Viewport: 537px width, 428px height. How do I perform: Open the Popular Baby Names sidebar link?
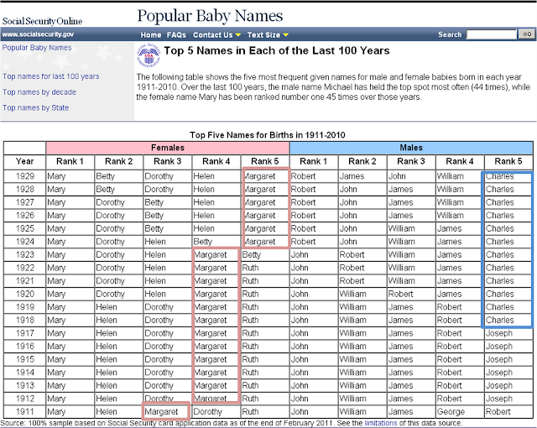coord(37,48)
